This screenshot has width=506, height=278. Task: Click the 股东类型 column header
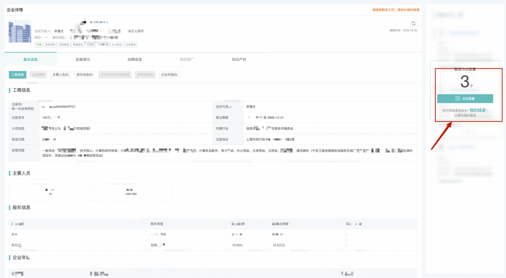point(158,224)
